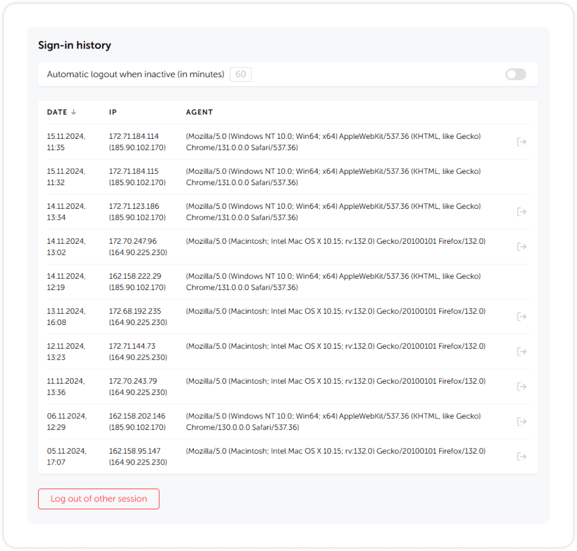The image size is (577, 551).
Task: Click the Sign-in history heading
Action: (x=75, y=45)
